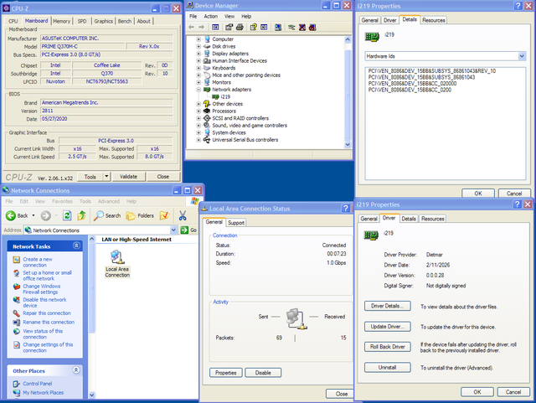Click the Back arrow in Device Manager toolbar

click(191, 28)
